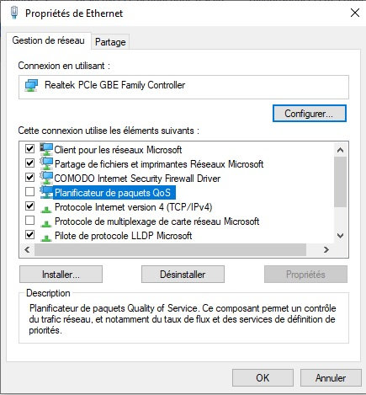Click the vertical scrollbar thumb
The image size is (366, 395).
coord(340,182)
